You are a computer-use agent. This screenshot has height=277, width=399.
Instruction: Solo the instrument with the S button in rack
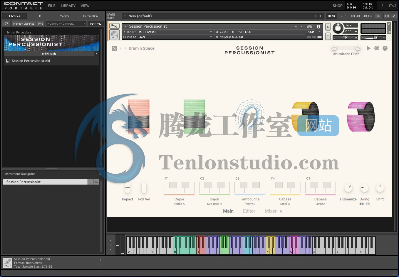(x=328, y=27)
